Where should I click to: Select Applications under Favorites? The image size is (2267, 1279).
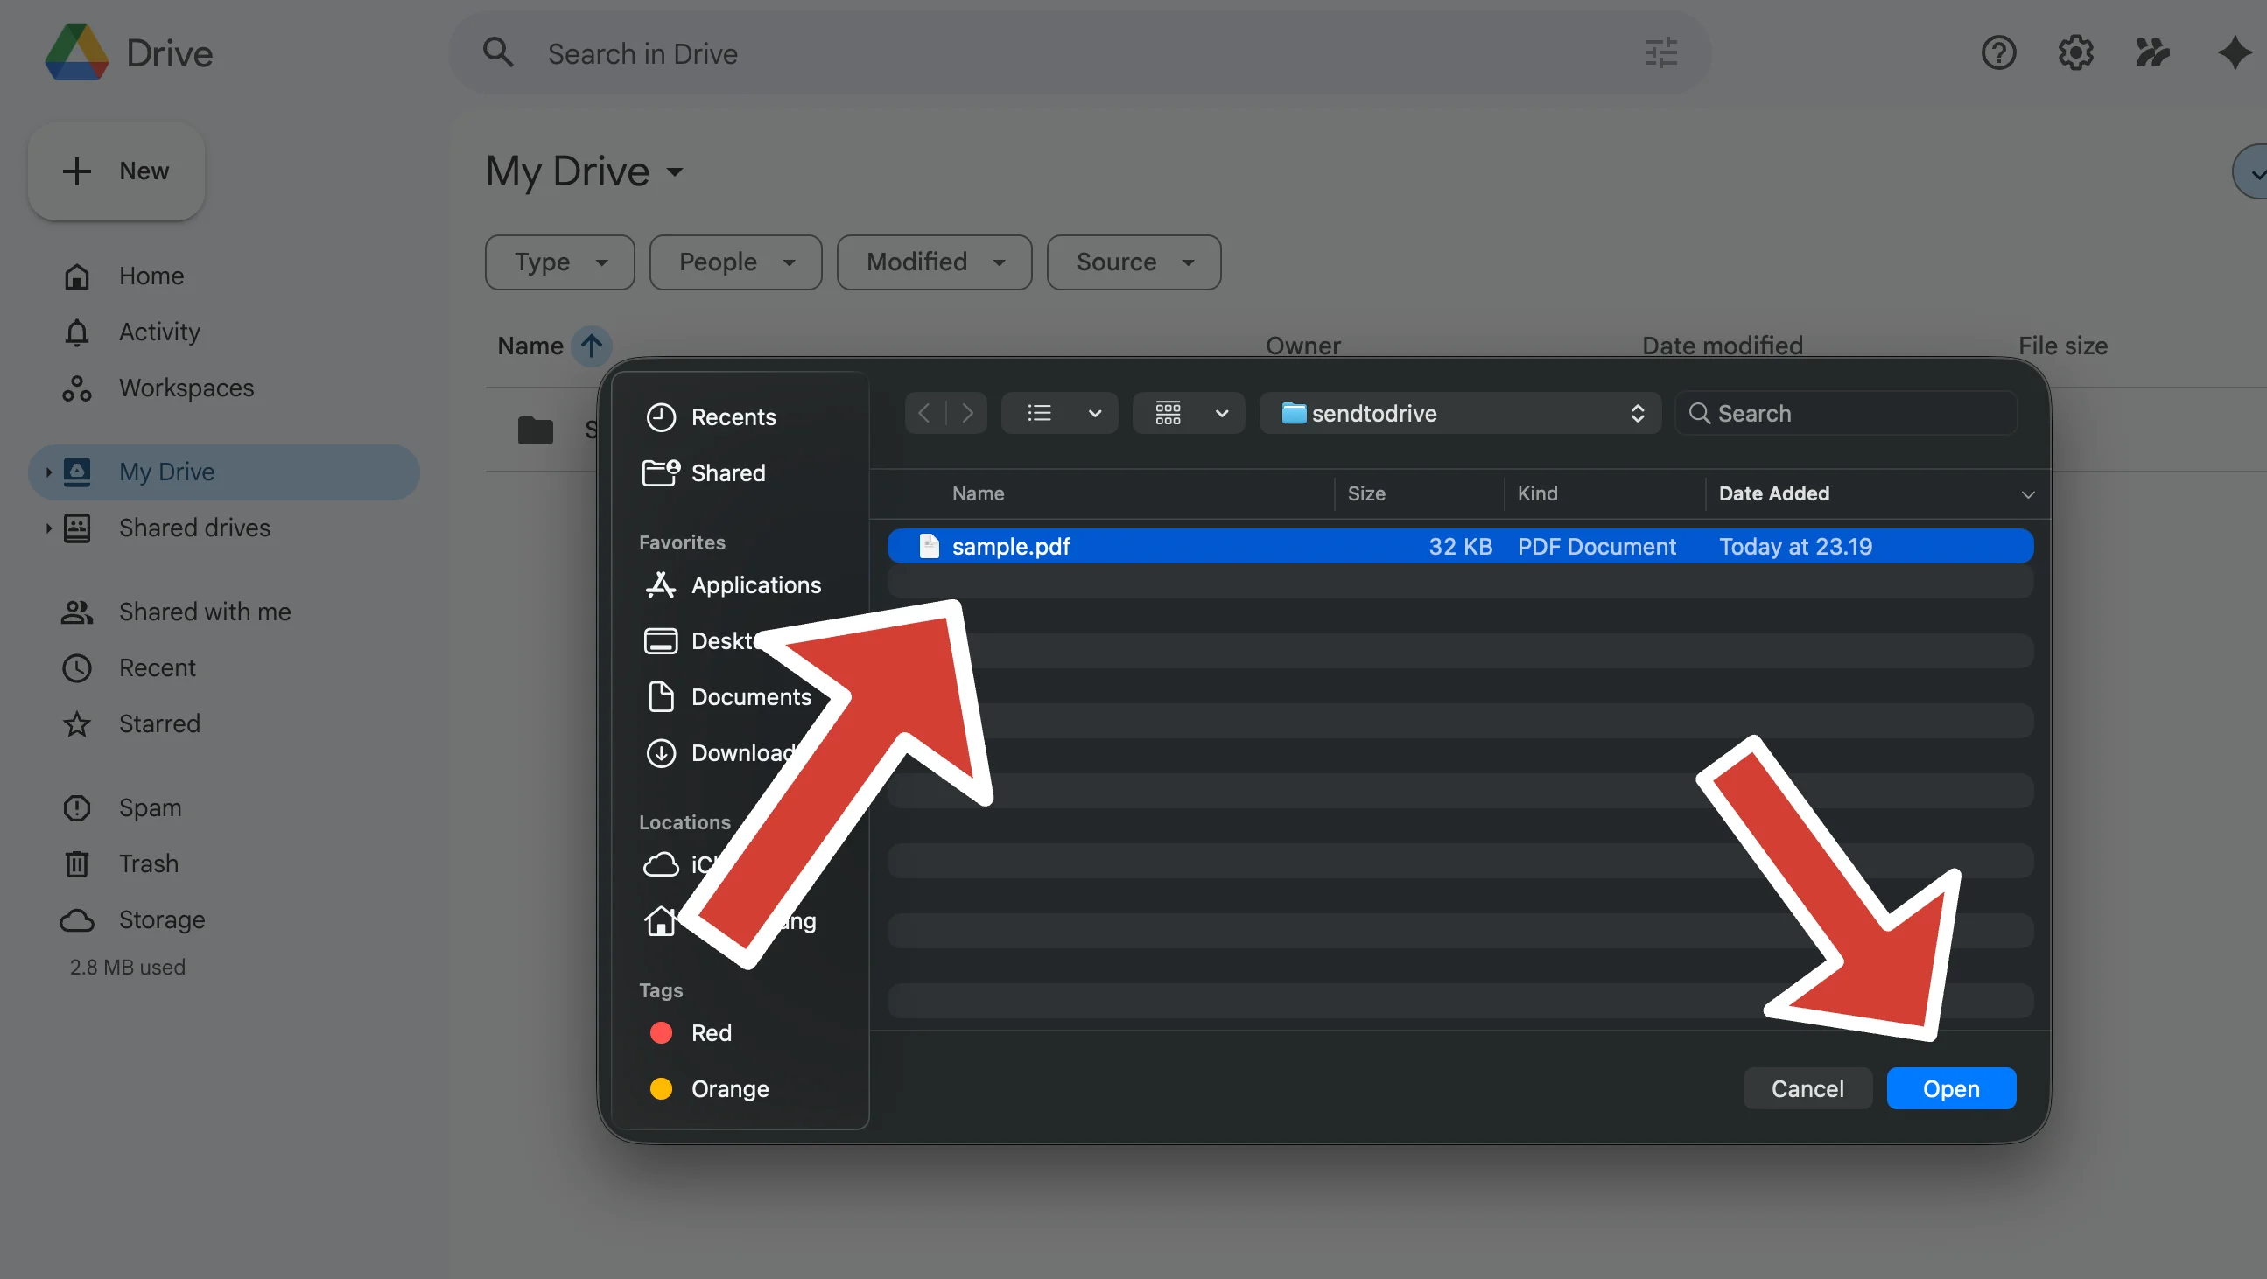[x=755, y=584]
